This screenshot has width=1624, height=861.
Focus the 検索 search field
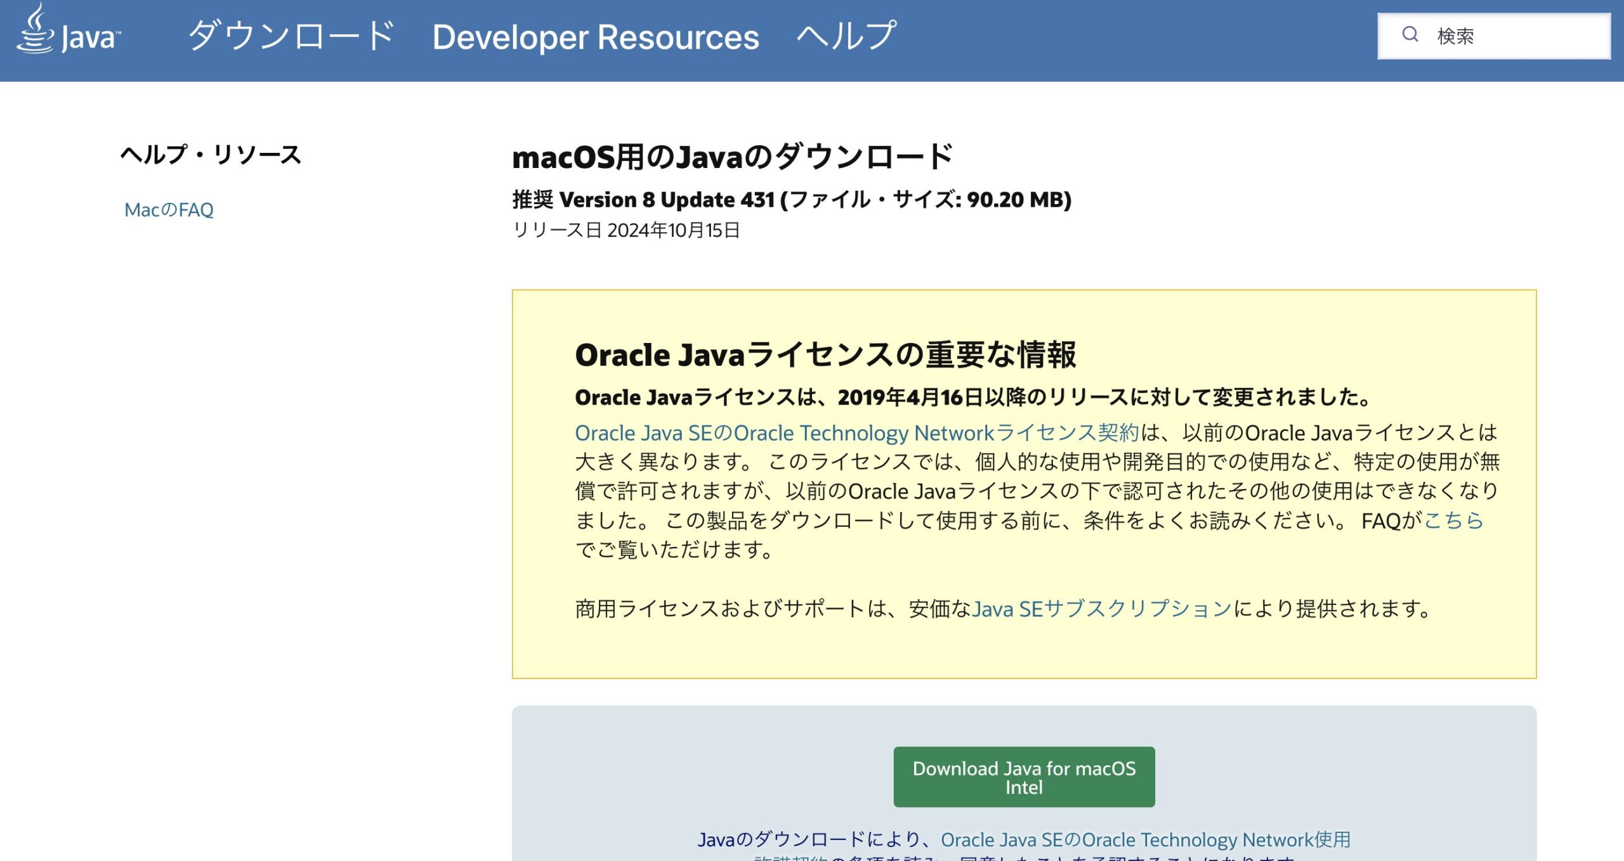pyautogui.click(x=1494, y=36)
